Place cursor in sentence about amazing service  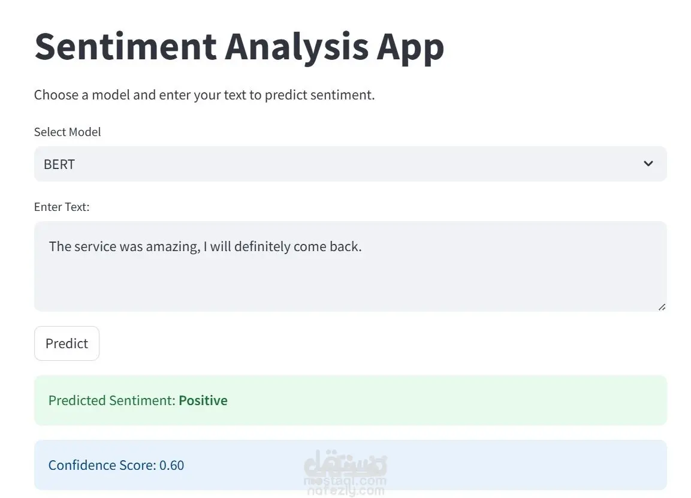[x=205, y=246]
